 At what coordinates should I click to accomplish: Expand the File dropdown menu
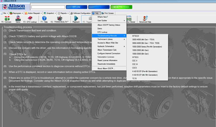4,13
